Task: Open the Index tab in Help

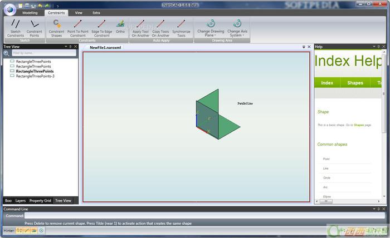Action: coord(327,83)
